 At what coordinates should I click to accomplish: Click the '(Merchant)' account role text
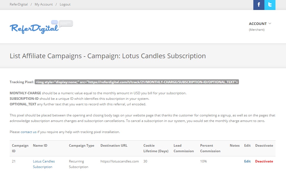pyautogui.click(x=257, y=30)
